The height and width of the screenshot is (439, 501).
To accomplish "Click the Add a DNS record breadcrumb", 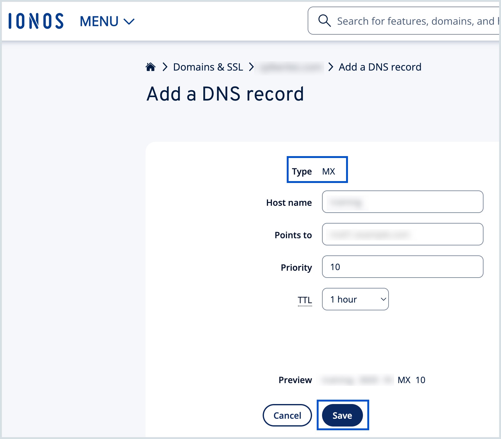I will 380,67.
